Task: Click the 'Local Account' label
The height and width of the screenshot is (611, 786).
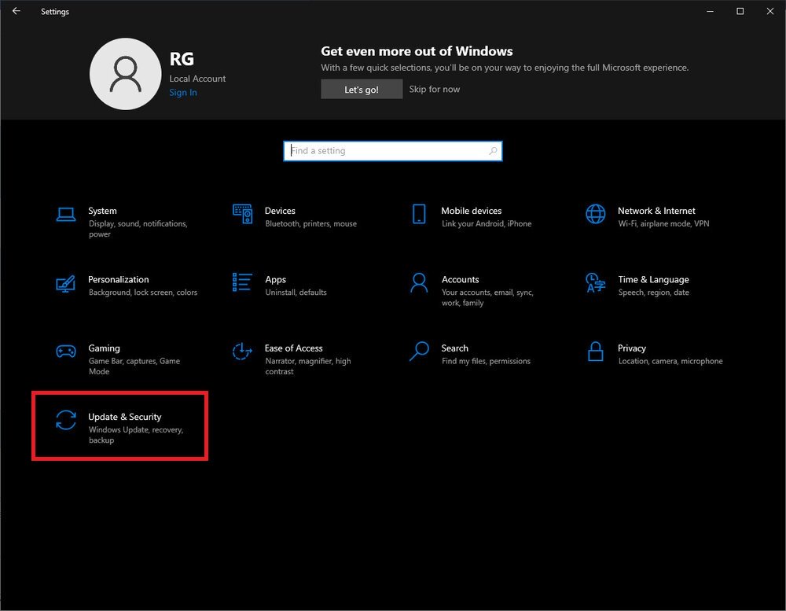Action: tap(197, 79)
